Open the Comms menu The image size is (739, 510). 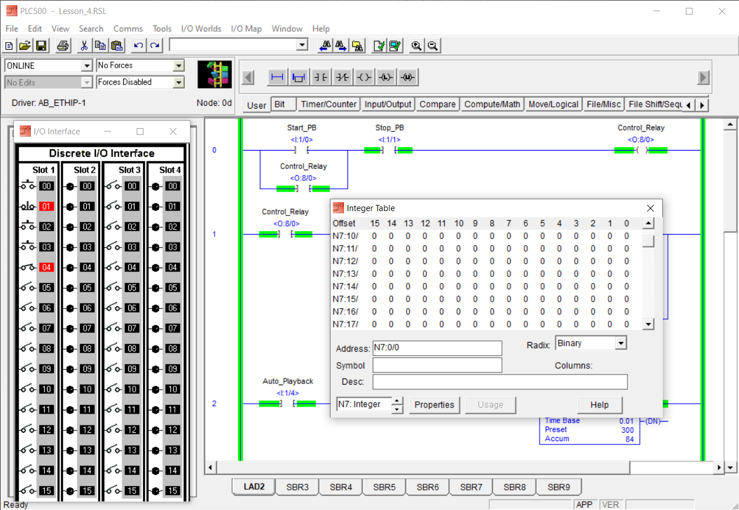(x=128, y=29)
